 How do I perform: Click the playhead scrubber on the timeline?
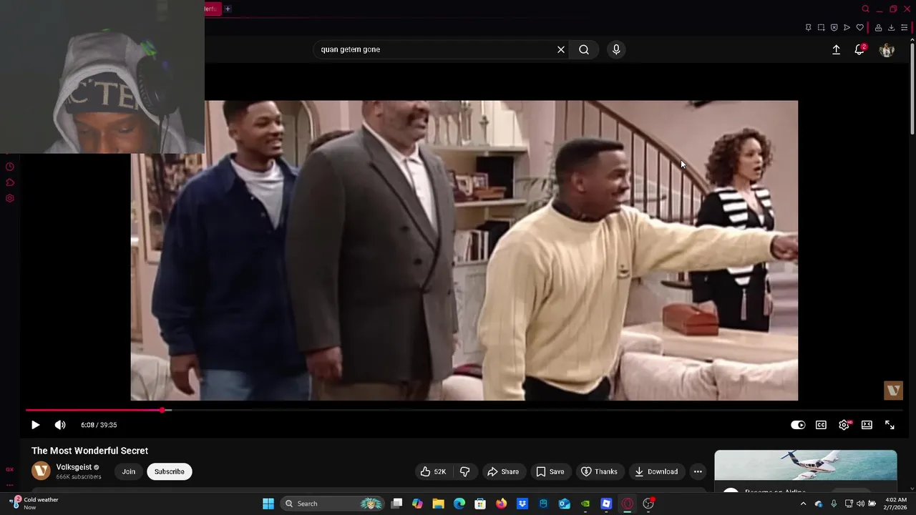pos(163,410)
